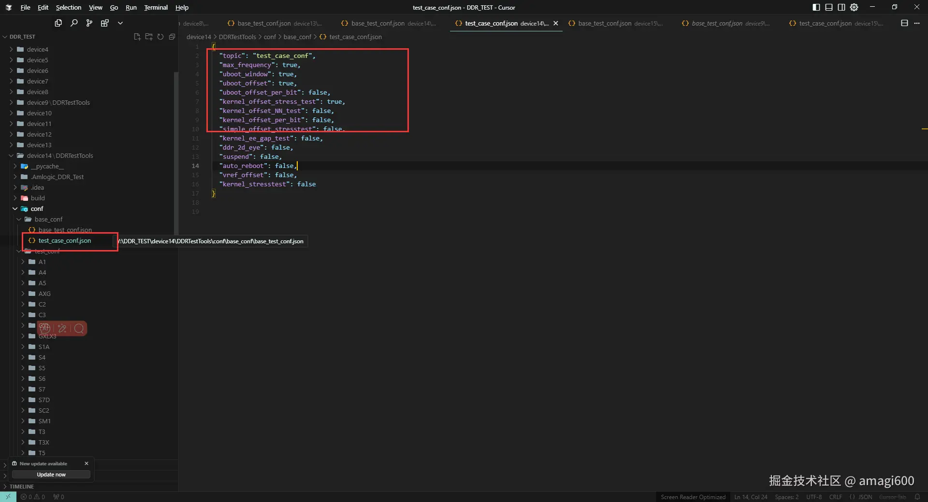Open the File menu
The width and height of the screenshot is (928, 502).
(x=26, y=7)
